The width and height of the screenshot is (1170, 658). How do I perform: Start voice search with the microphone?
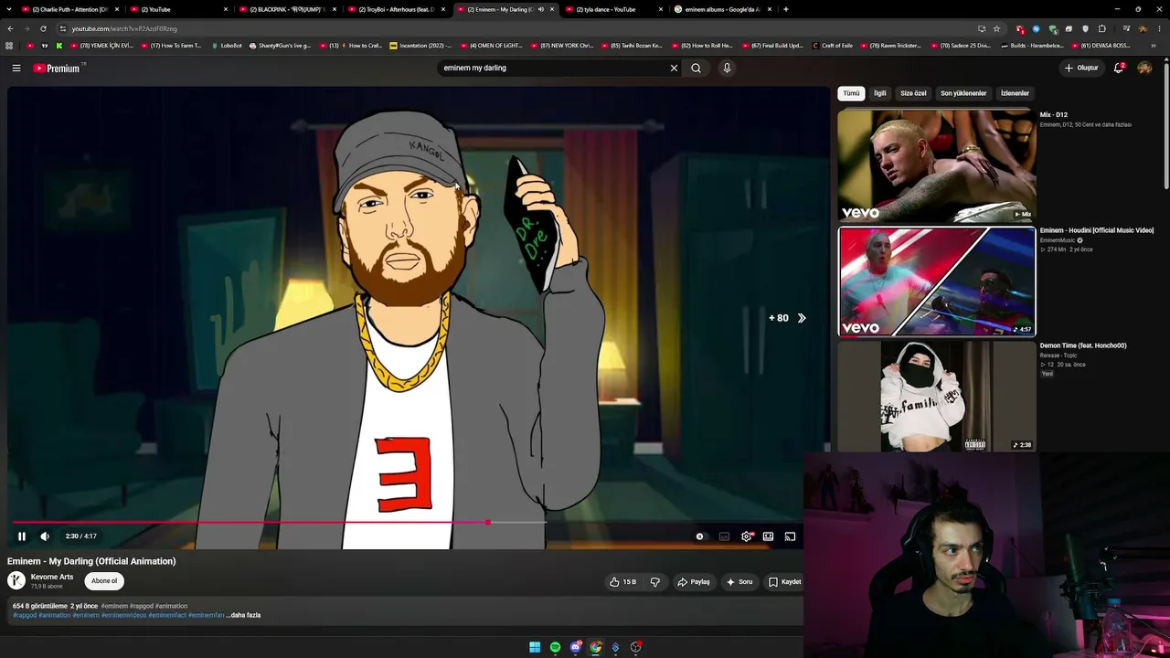727,68
